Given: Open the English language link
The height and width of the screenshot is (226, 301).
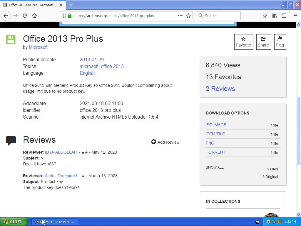Looking at the screenshot, I should pyautogui.click(x=87, y=73).
